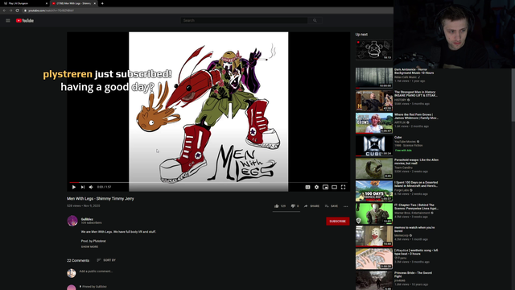Save the video to a playlist
Image resolution: width=515 pixels, height=290 pixels.
pos(332,206)
